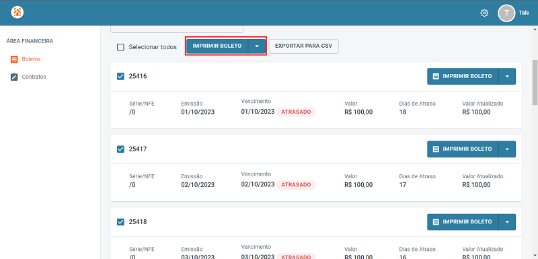The height and width of the screenshot is (259, 538).
Task: Click Emissão date 01/10/2023
Action: [198, 112]
